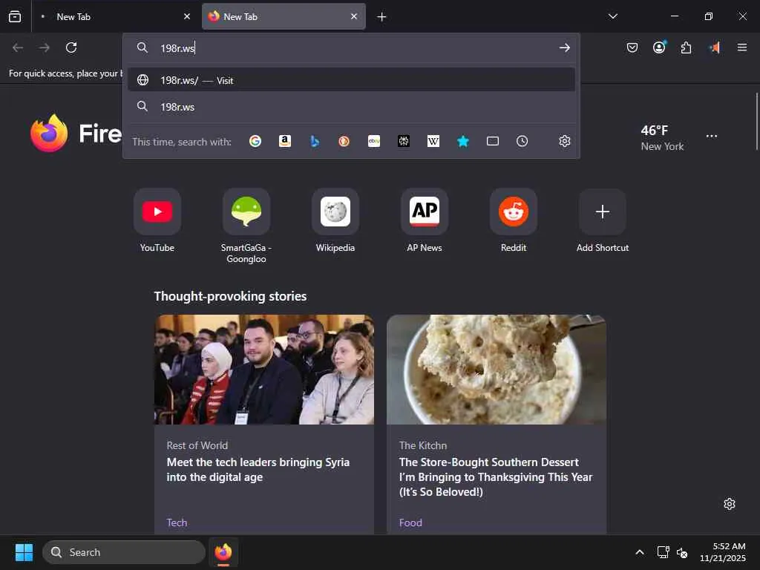Click the megaphone icon in the toolbar
The image size is (760, 570).
pos(715,47)
